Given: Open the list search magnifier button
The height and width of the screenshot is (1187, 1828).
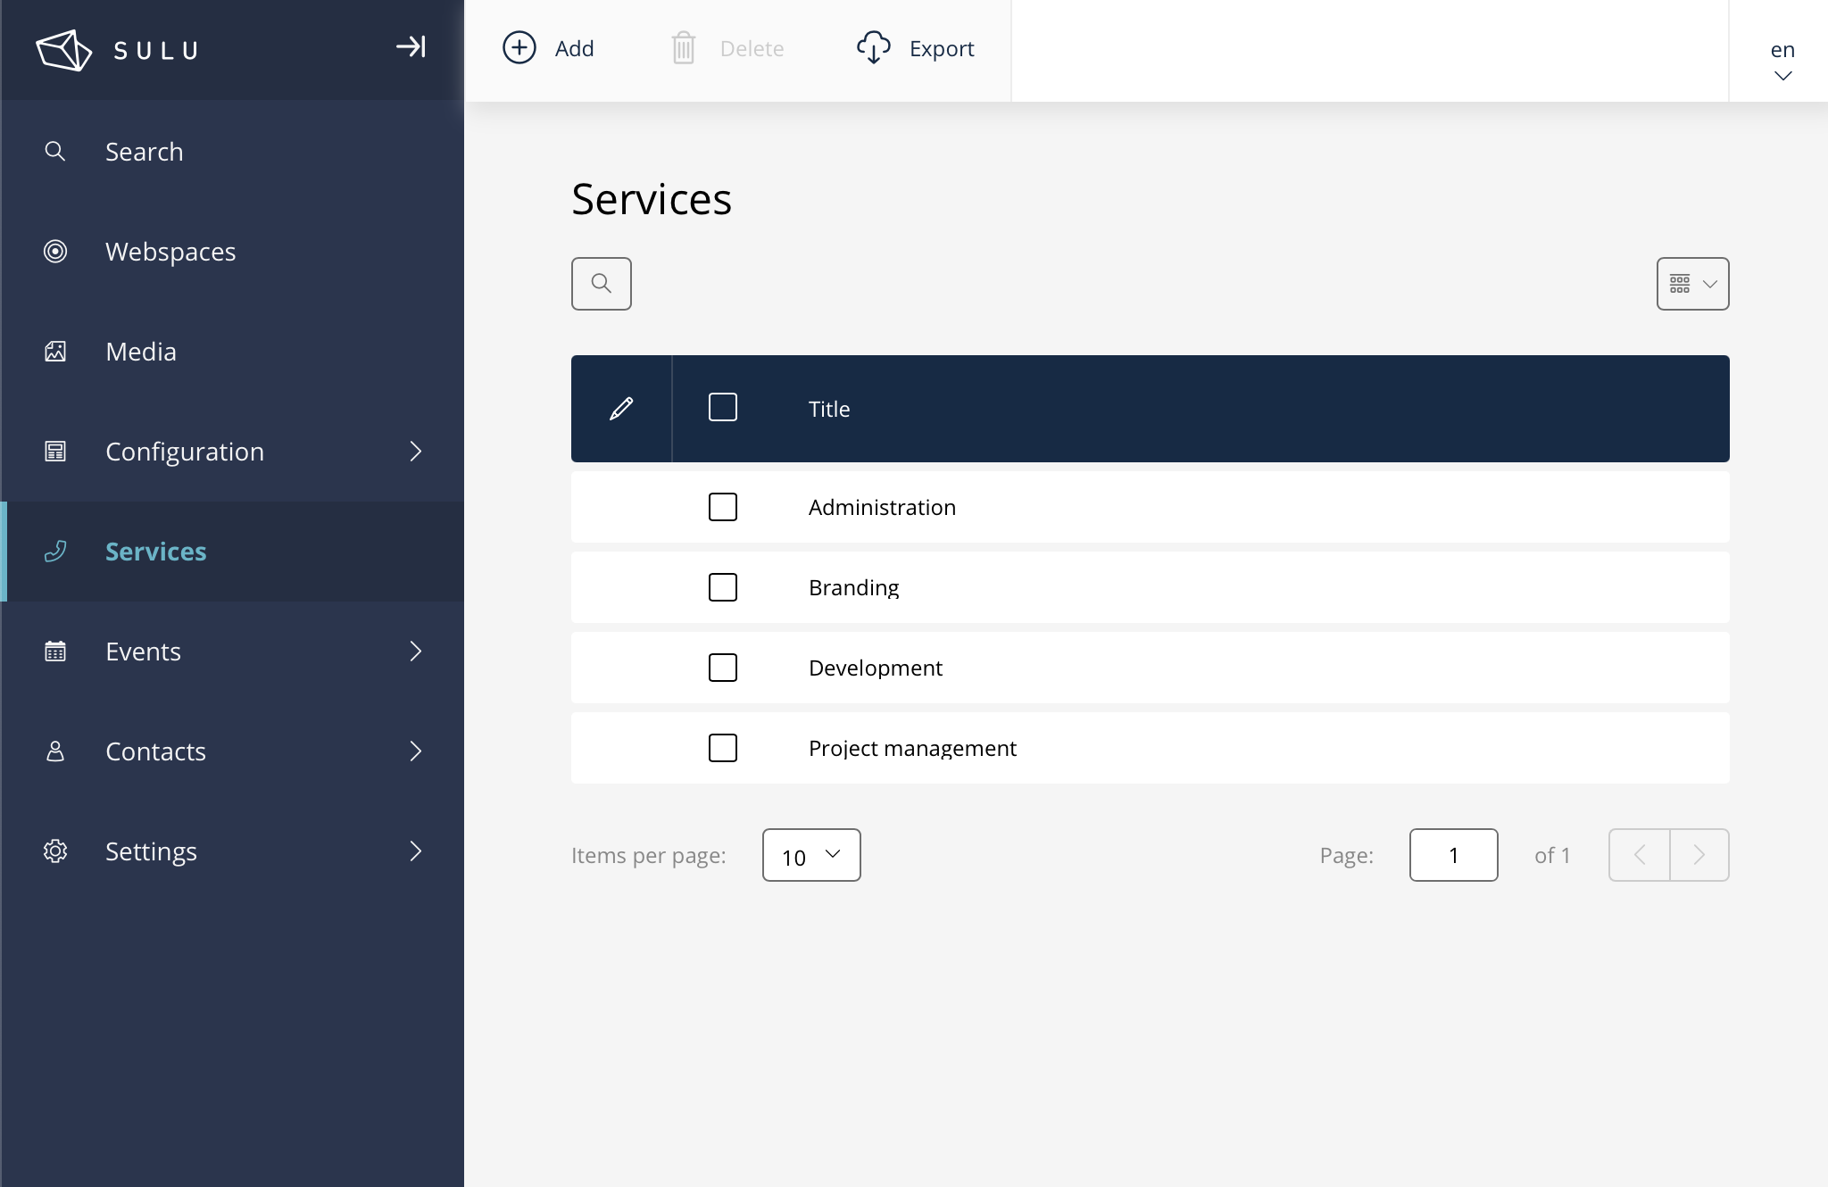Looking at the screenshot, I should (602, 284).
